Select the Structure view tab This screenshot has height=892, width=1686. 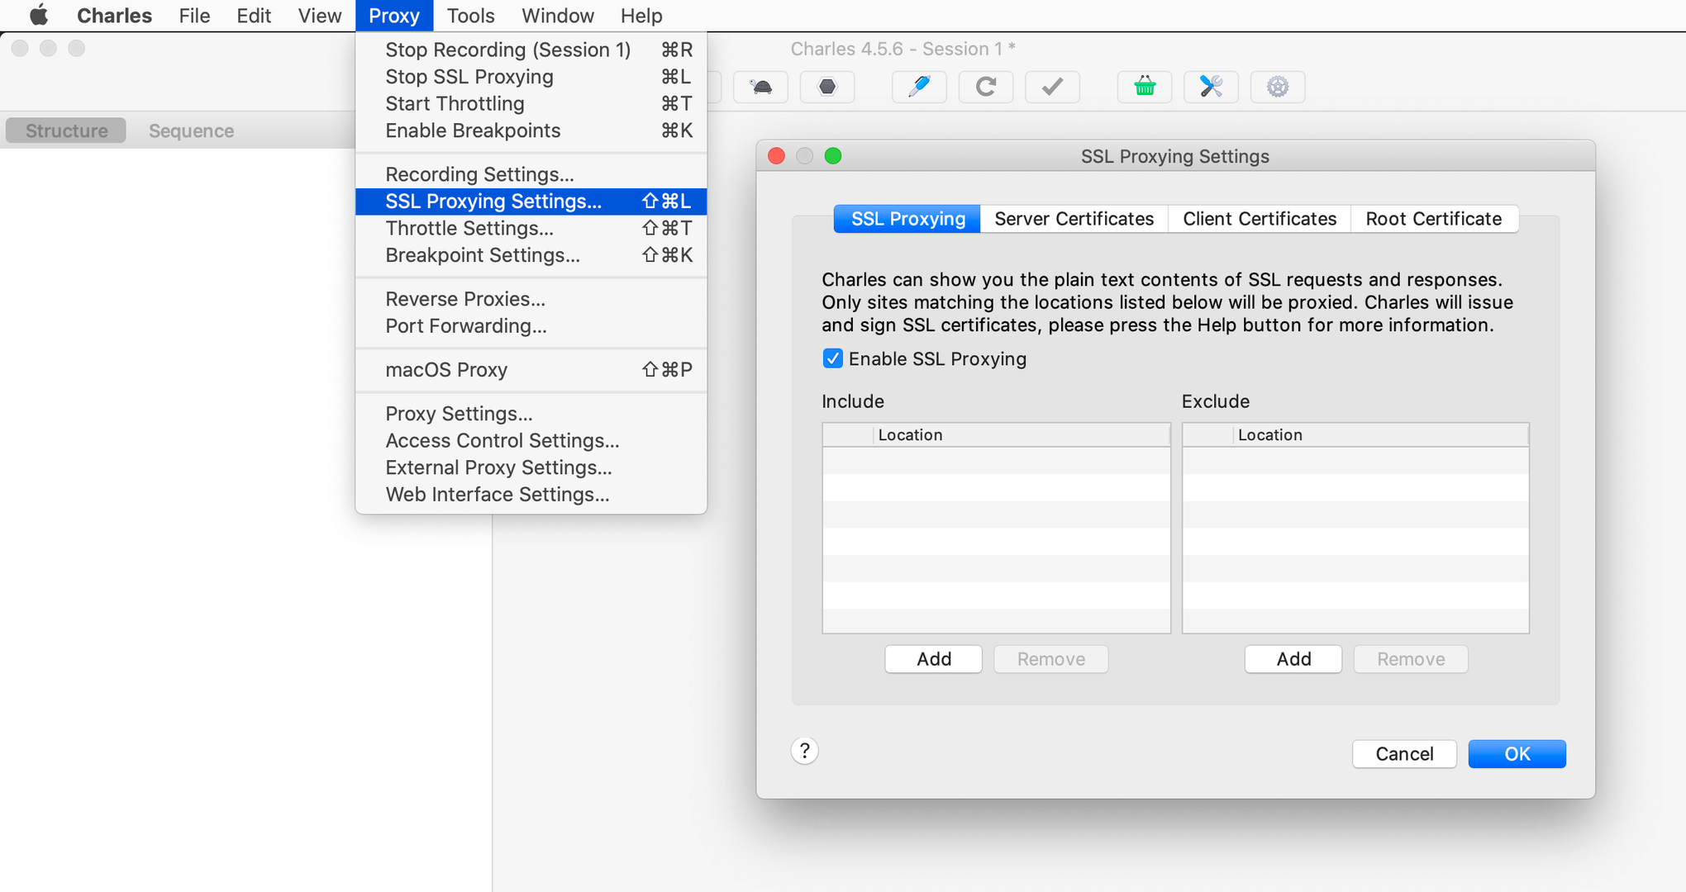click(x=66, y=130)
